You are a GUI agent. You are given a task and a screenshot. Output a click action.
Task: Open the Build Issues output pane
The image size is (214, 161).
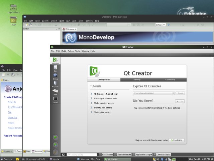(x=106, y=155)
